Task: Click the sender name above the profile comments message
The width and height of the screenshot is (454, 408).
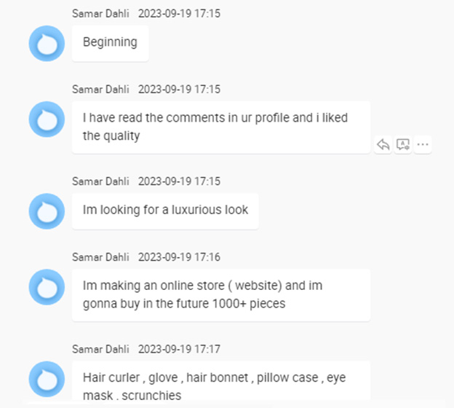Action: (100, 90)
